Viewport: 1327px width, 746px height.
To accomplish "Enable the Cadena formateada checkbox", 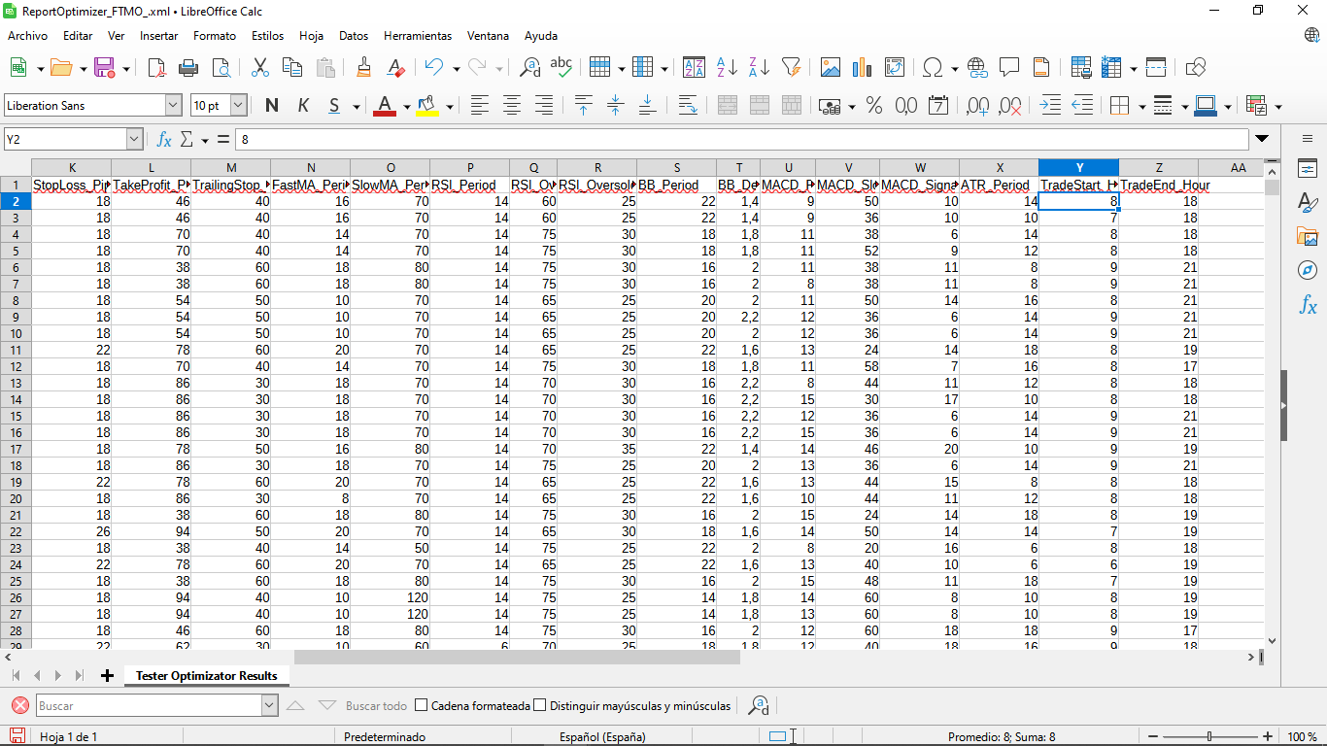I will [422, 706].
